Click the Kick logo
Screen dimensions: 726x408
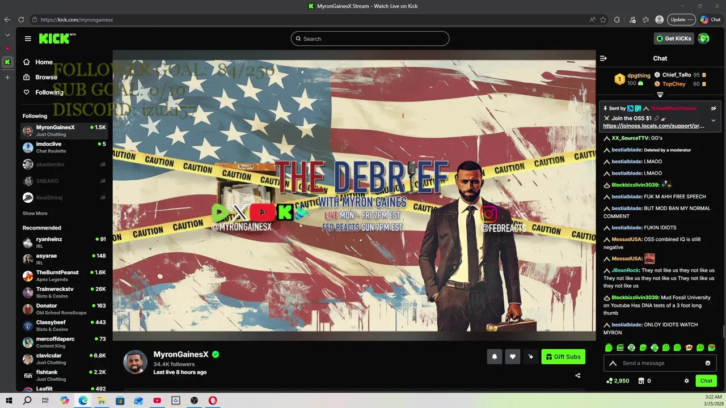[x=57, y=39]
